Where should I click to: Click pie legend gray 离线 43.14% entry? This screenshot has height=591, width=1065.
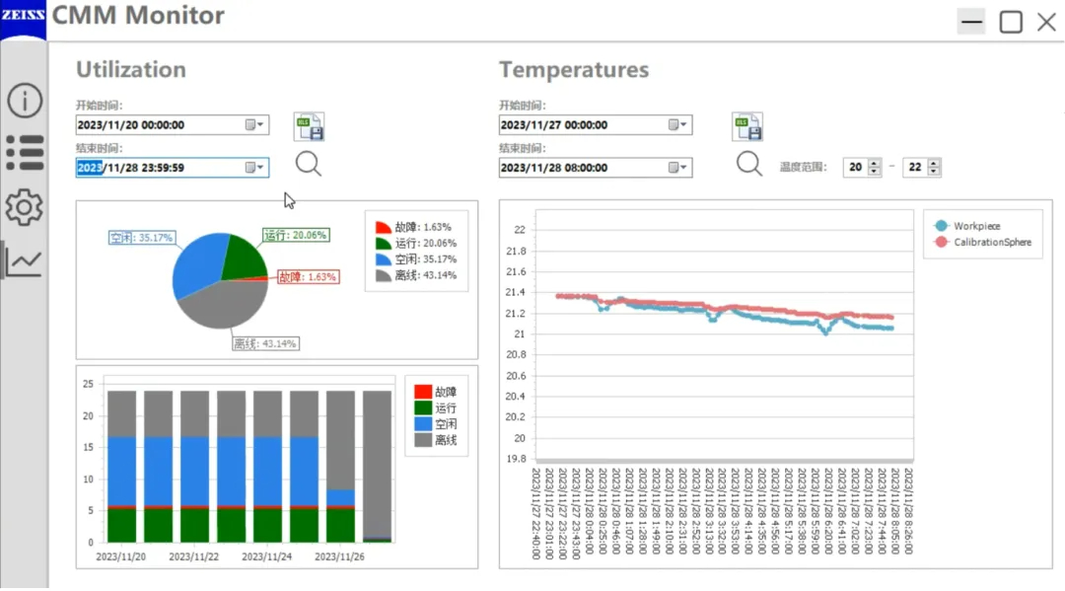point(416,276)
